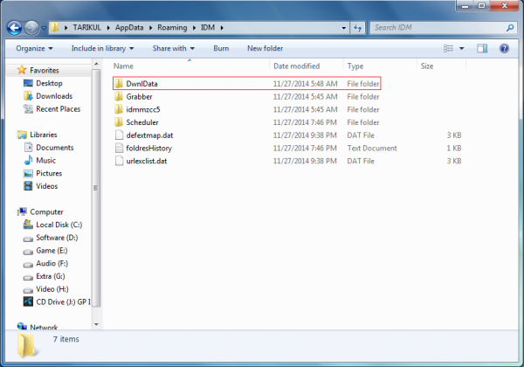Toggle the preview pane icon

[482, 48]
